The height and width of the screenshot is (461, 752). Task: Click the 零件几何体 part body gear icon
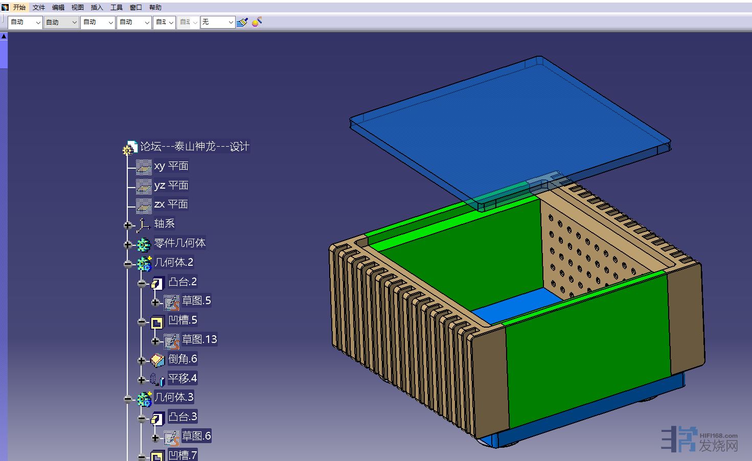[x=144, y=244]
